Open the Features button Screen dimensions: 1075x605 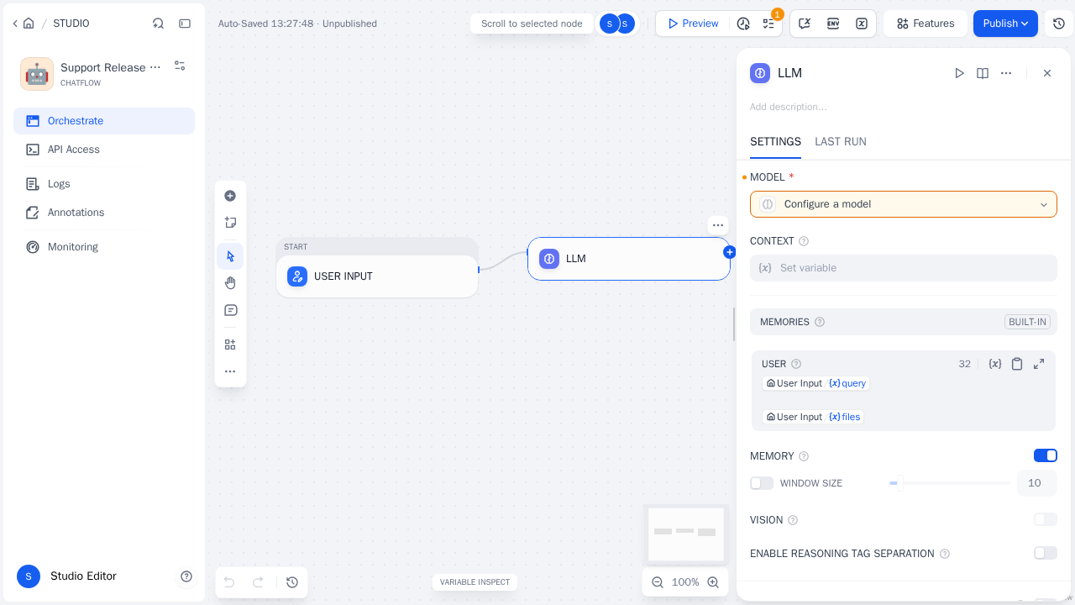click(925, 24)
